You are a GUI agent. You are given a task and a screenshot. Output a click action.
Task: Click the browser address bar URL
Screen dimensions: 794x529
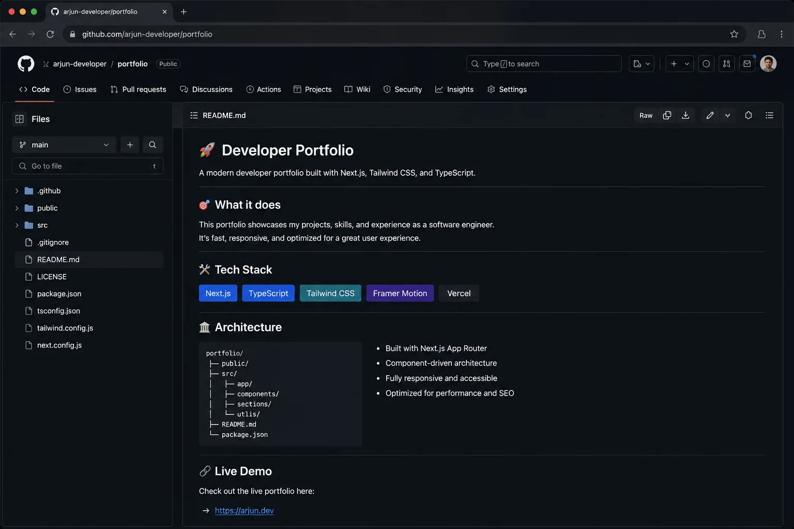coord(147,34)
